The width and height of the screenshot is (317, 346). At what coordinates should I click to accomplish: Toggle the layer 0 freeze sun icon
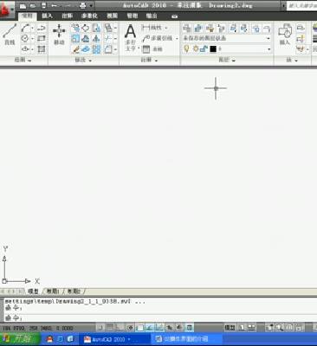(196, 49)
